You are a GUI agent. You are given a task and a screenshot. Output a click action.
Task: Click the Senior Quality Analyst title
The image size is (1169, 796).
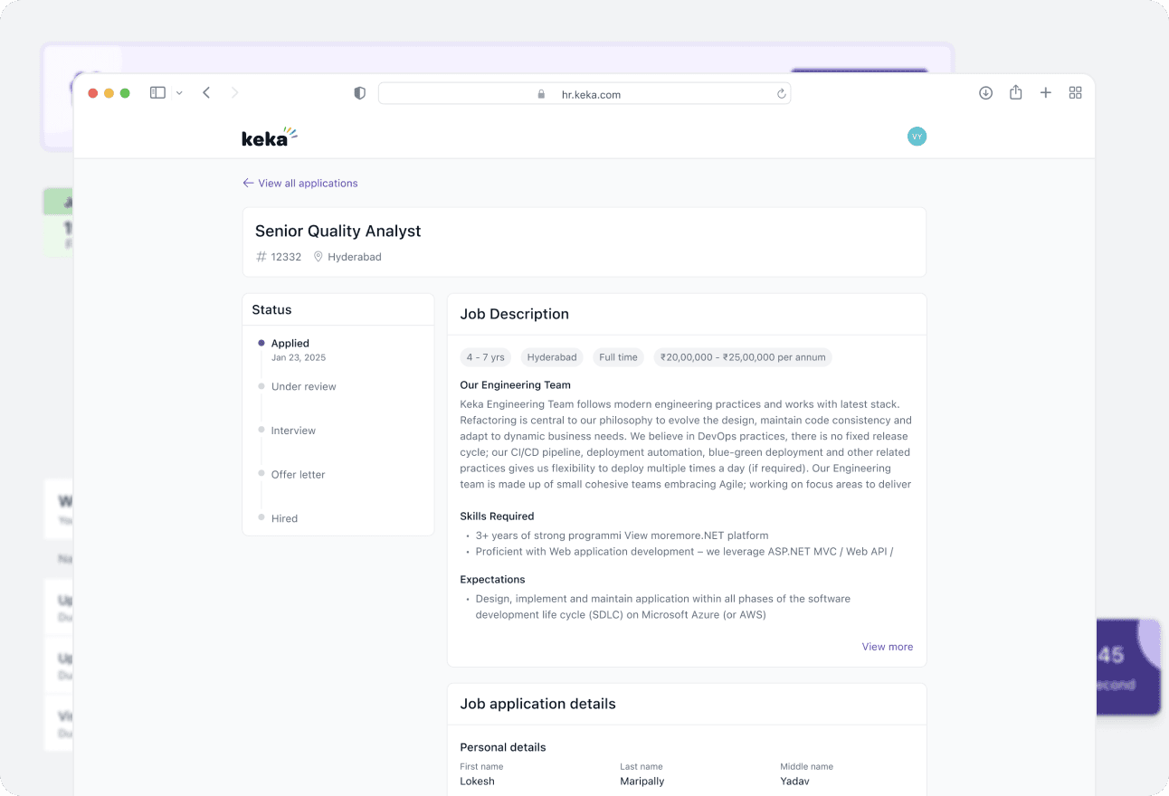(x=338, y=232)
